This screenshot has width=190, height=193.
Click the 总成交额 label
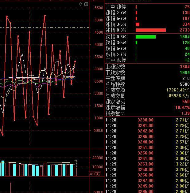(x=115, y=90)
